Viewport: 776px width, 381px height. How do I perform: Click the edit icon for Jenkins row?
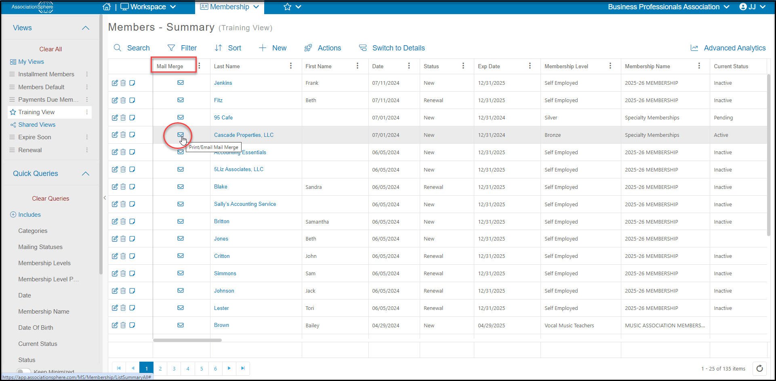pyautogui.click(x=115, y=83)
